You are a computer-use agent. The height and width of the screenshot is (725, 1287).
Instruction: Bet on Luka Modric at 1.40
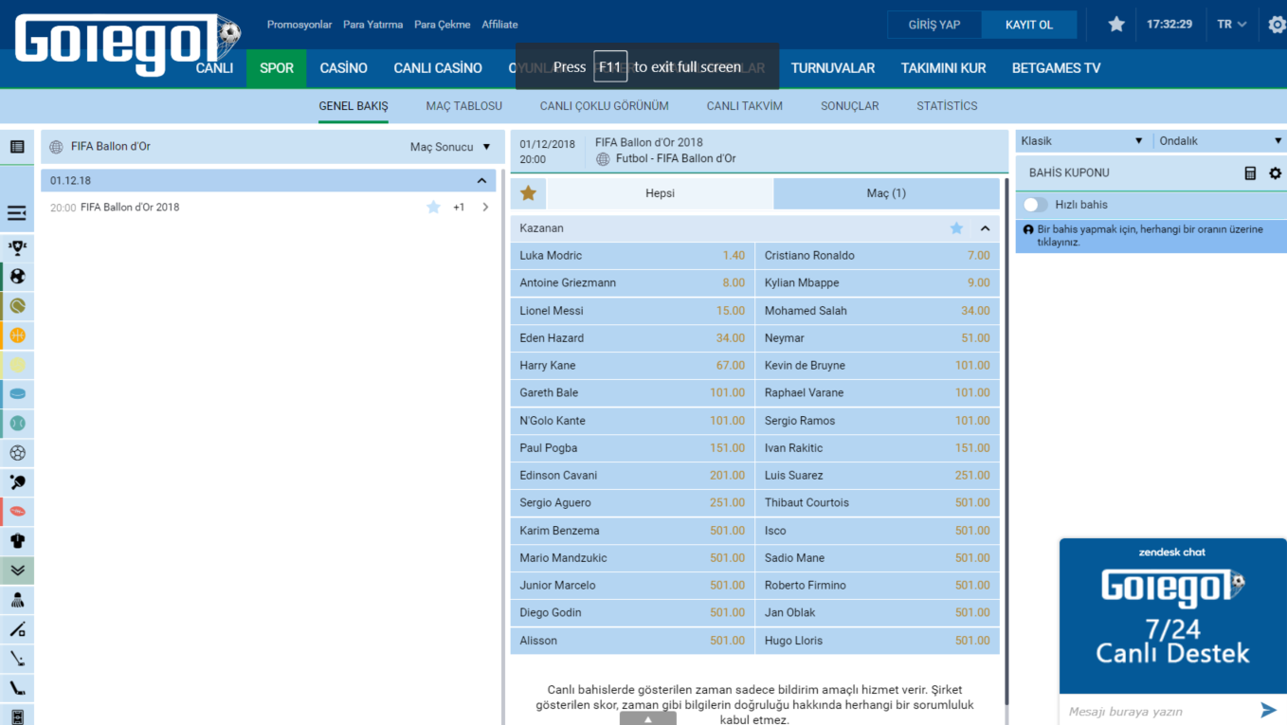click(632, 256)
